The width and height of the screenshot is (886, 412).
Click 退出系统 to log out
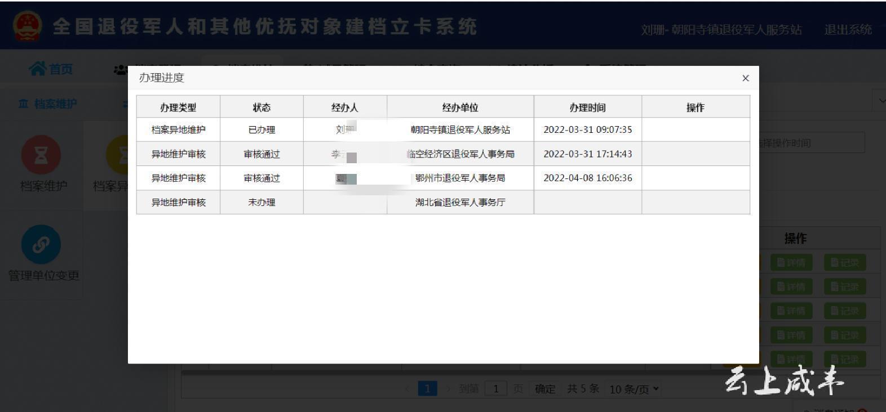coord(848,30)
